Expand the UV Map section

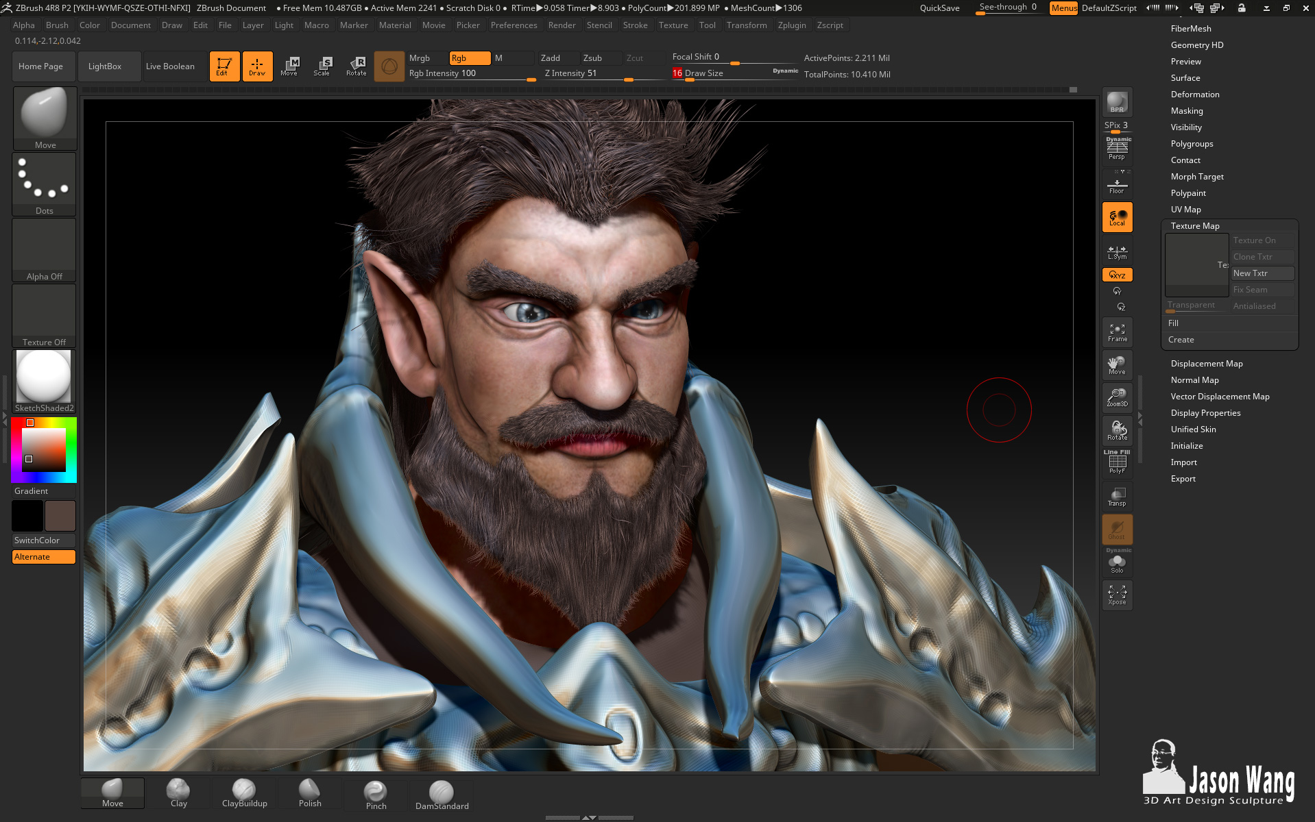pyautogui.click(x=1185, y=210)
